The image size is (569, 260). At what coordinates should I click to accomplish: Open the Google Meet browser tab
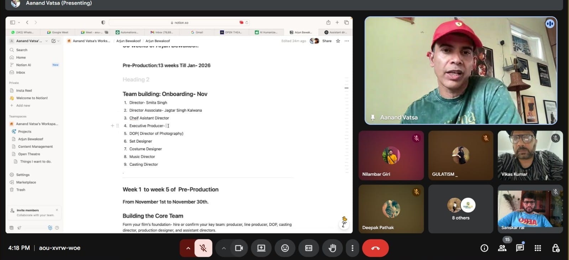(x=58, y=32)
